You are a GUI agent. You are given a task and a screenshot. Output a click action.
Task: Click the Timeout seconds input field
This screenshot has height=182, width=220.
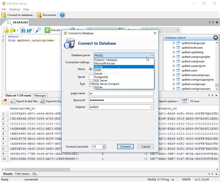97,147
